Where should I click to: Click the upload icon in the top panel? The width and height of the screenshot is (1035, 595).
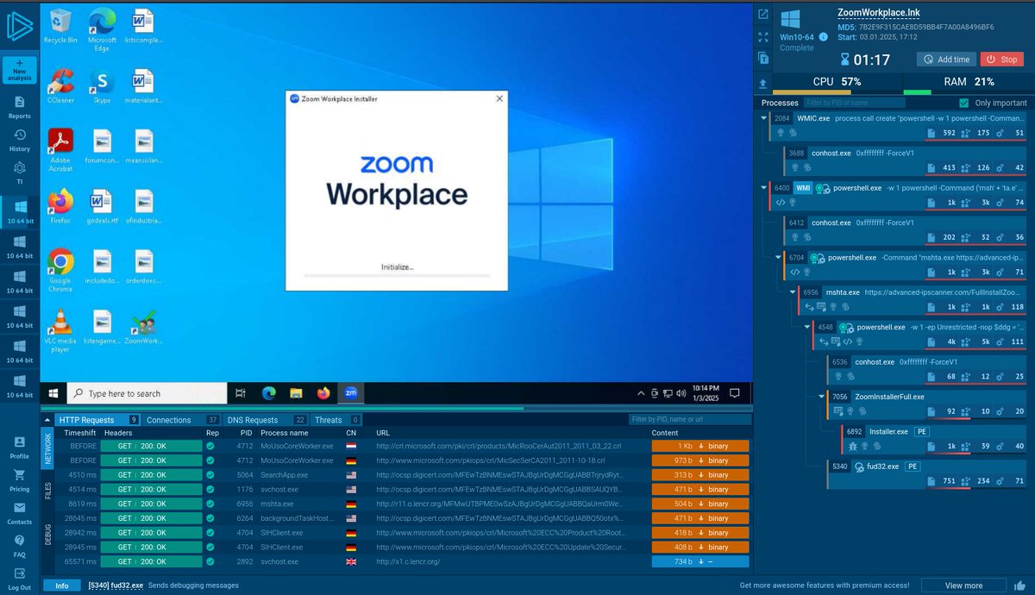tap(763, 83)
